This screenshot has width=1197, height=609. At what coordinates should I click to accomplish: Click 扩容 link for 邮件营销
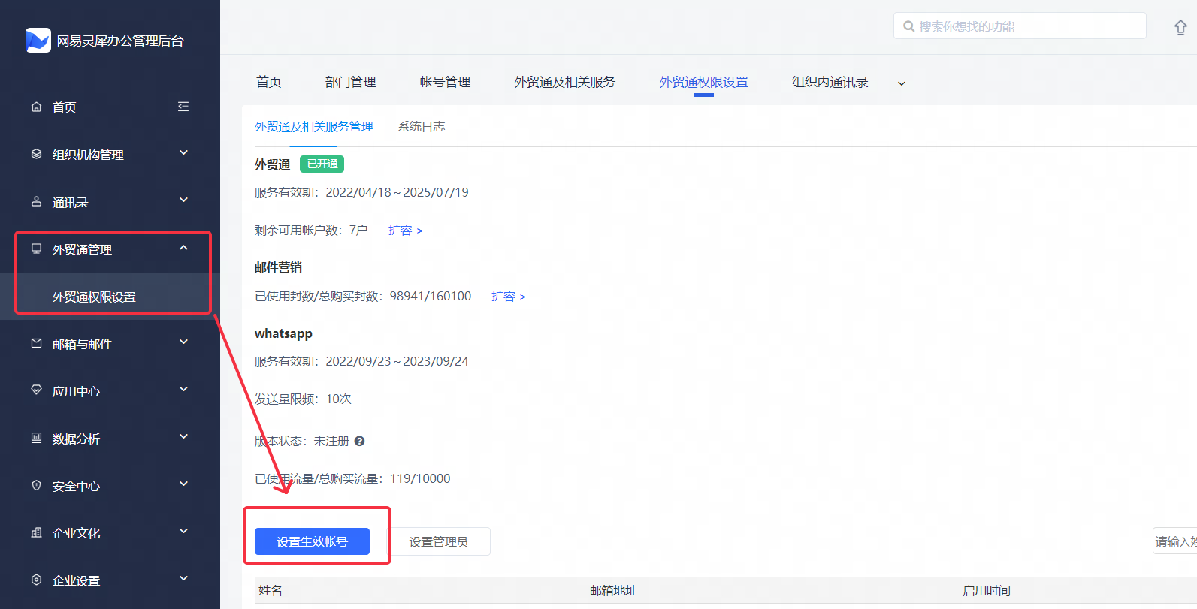(x=509, y=297)
